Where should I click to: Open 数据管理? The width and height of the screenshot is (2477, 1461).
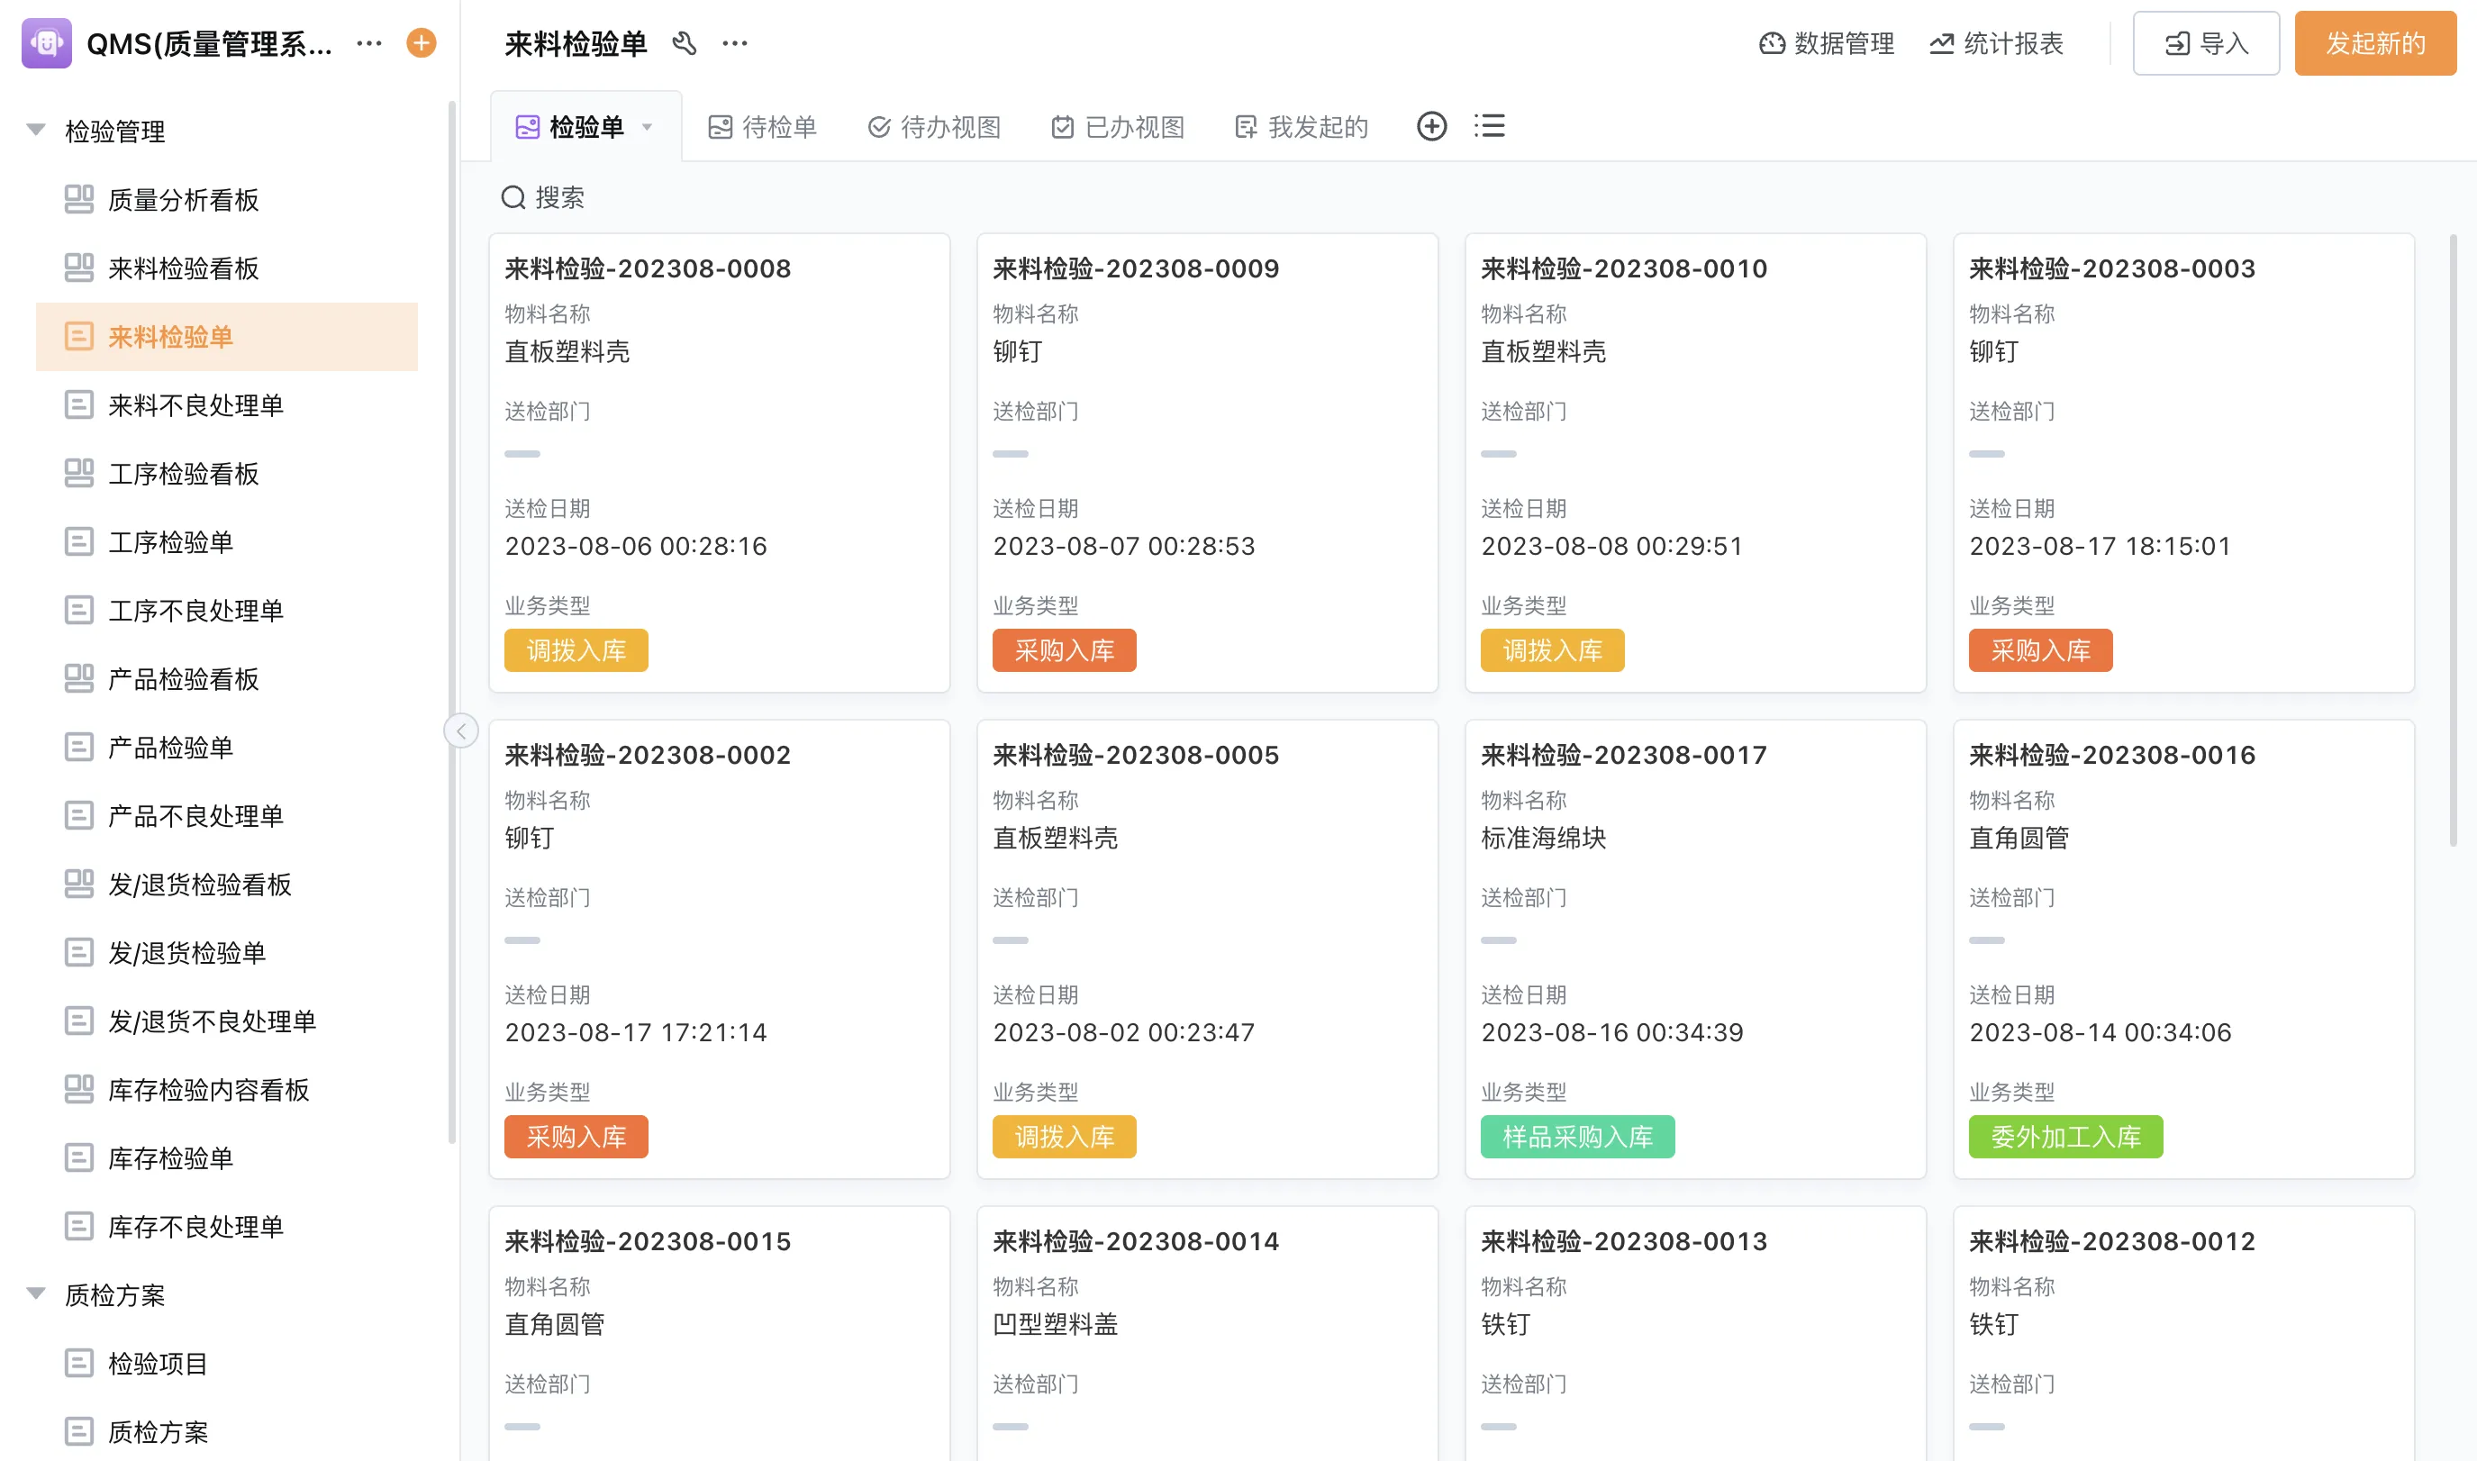1827,43
